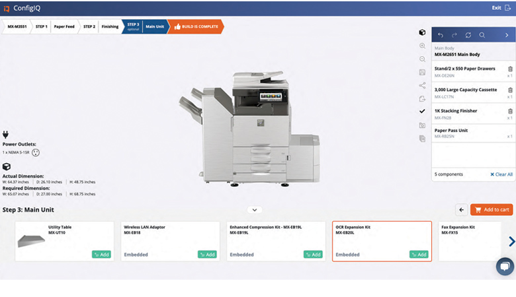The image size is (516, 297).
Task: Collapse the component panel with arrow
Action: coord(507,35)
